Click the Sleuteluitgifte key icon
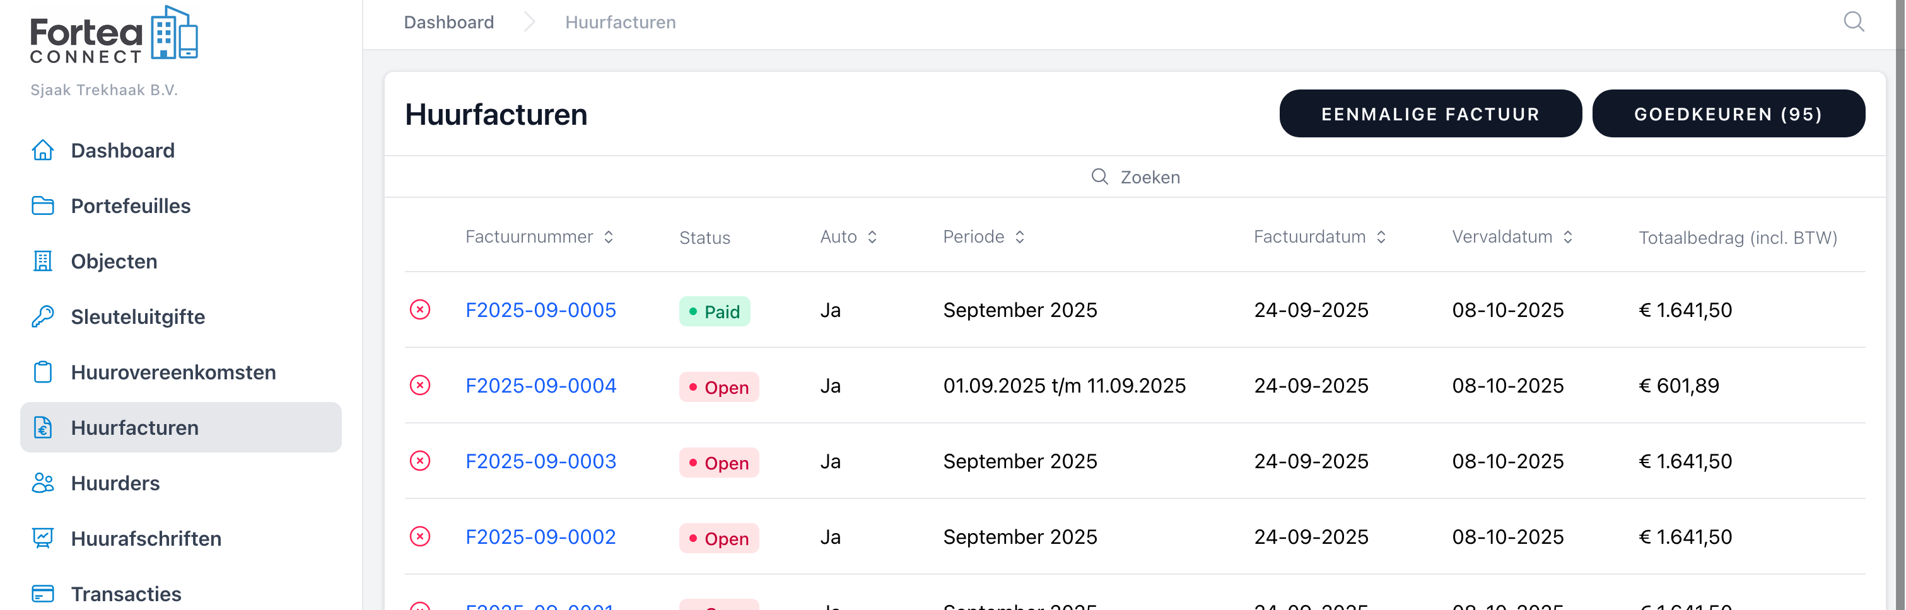 point(43,316)
